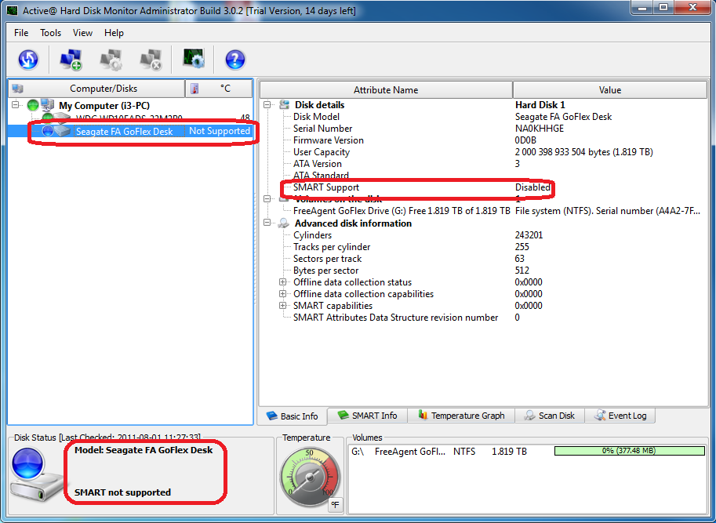This screenshot has height=523, width=716.
Task: Expand Offline data collection status
Action: tap(282, 282)
